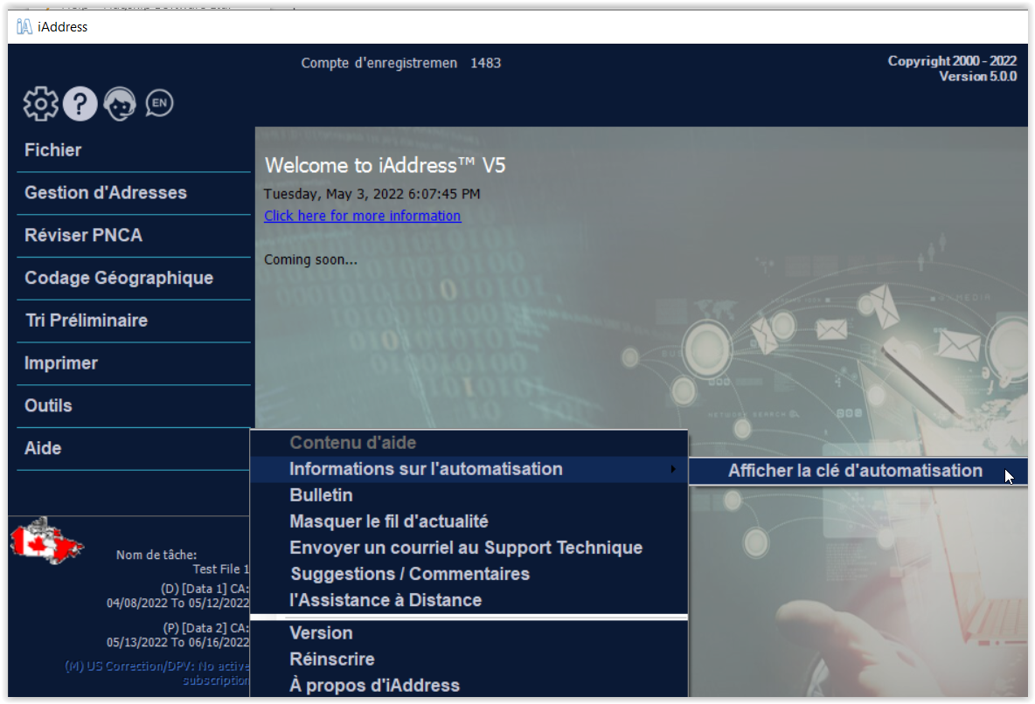Select Masquer le fil d'actualité

click(x=469, y=522)
